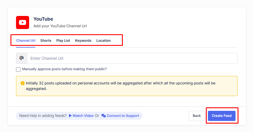253x132 pixels.
Task: Click the yellow info icon in the notice
Action: tap(22, 83)
